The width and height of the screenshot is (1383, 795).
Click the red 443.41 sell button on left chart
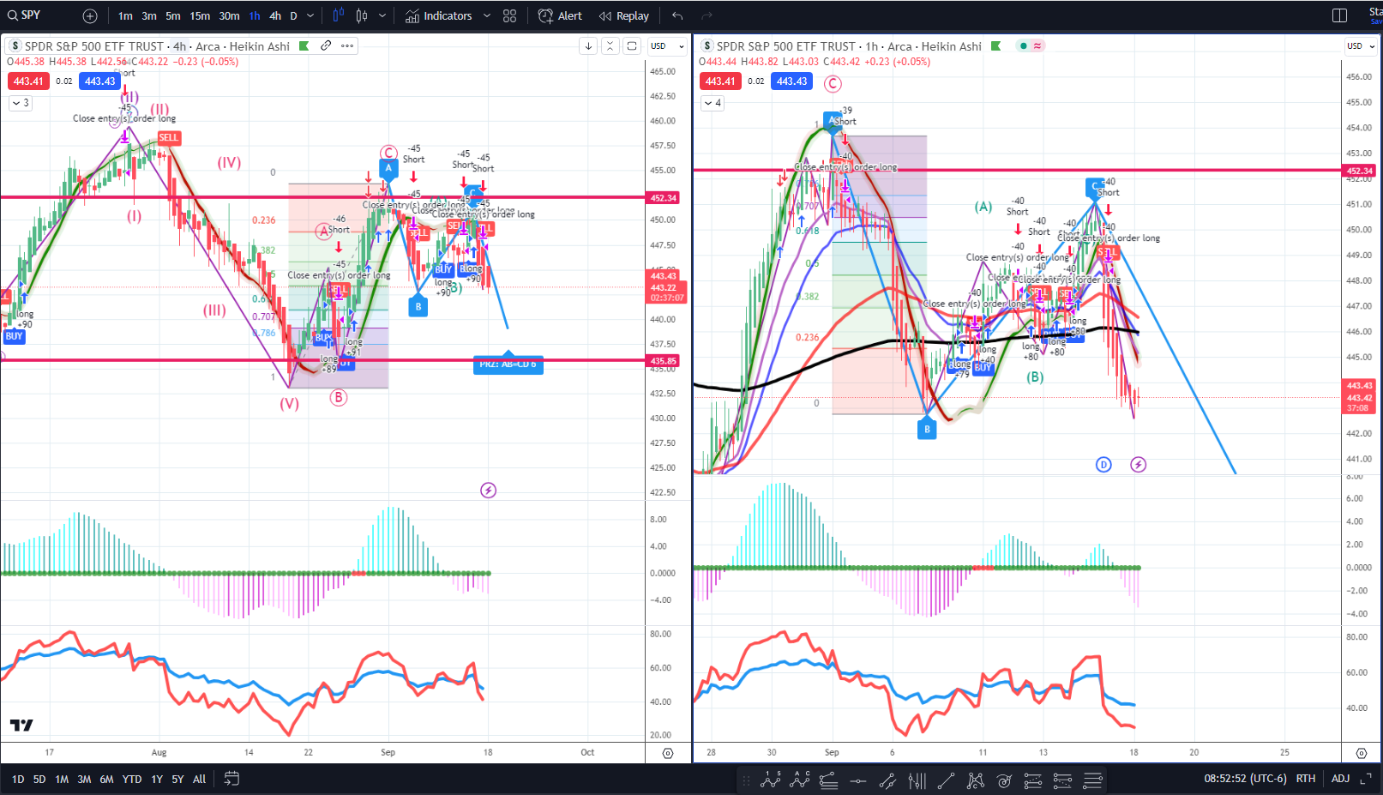point(28,81)
